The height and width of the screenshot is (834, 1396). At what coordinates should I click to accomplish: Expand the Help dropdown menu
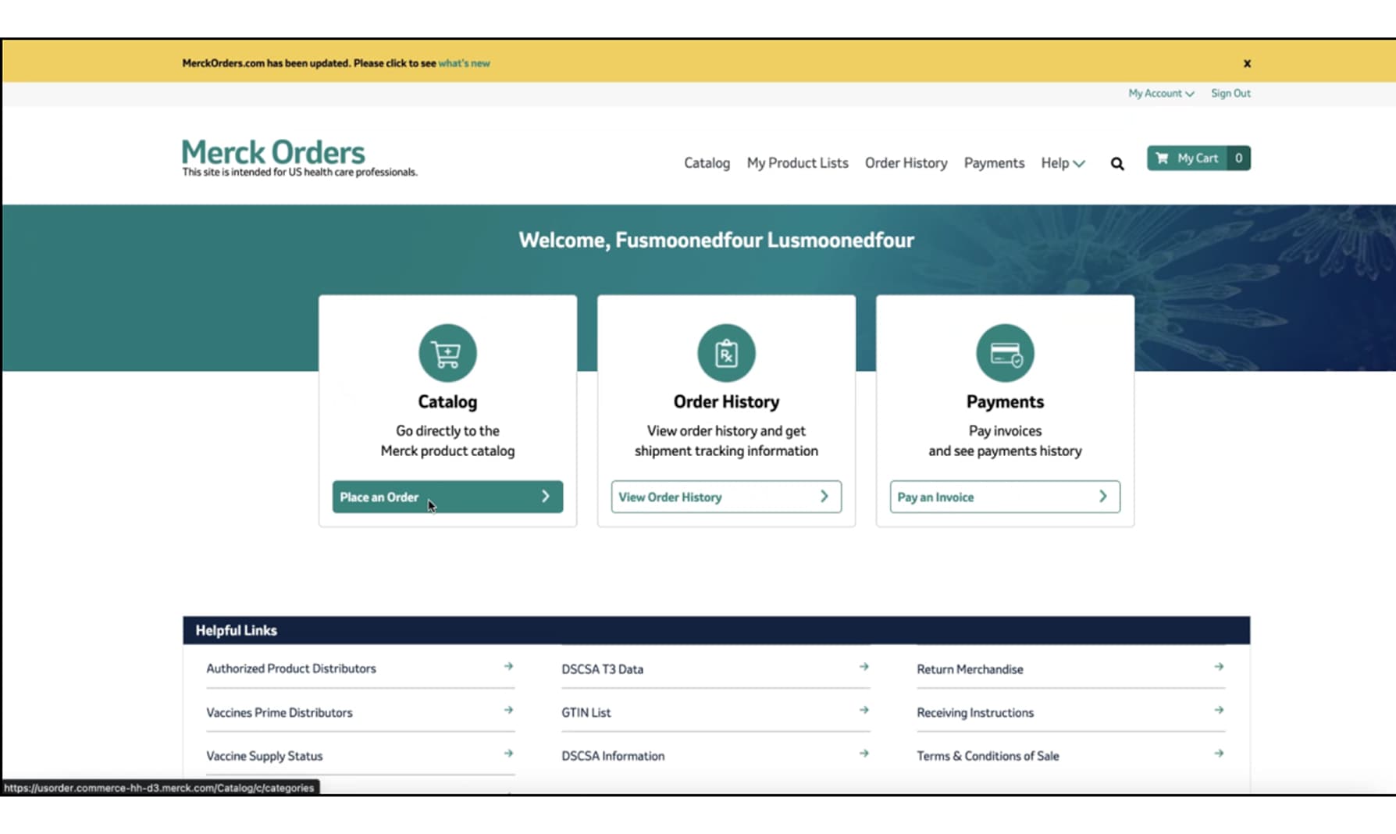point(1063,162)
